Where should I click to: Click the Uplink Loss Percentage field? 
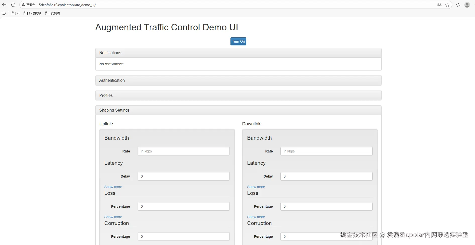tap(184, 206)
